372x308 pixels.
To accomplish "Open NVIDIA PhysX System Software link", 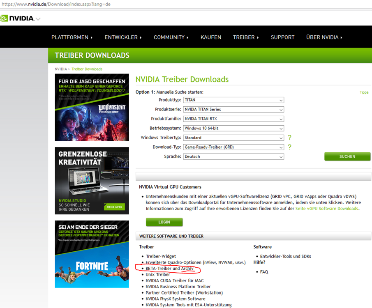I will tap(176, 299).
